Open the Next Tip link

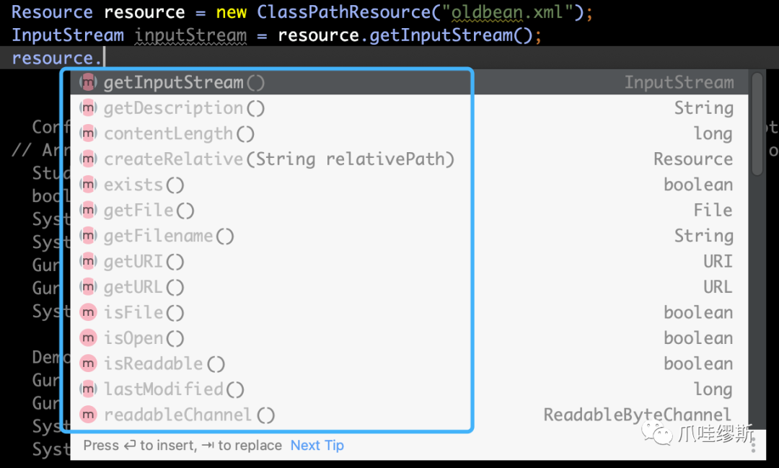point(317,446)
